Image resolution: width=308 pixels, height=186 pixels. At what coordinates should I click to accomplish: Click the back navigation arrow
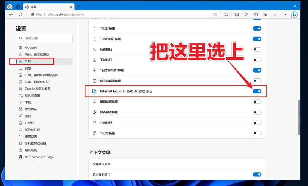pos(11,14)
